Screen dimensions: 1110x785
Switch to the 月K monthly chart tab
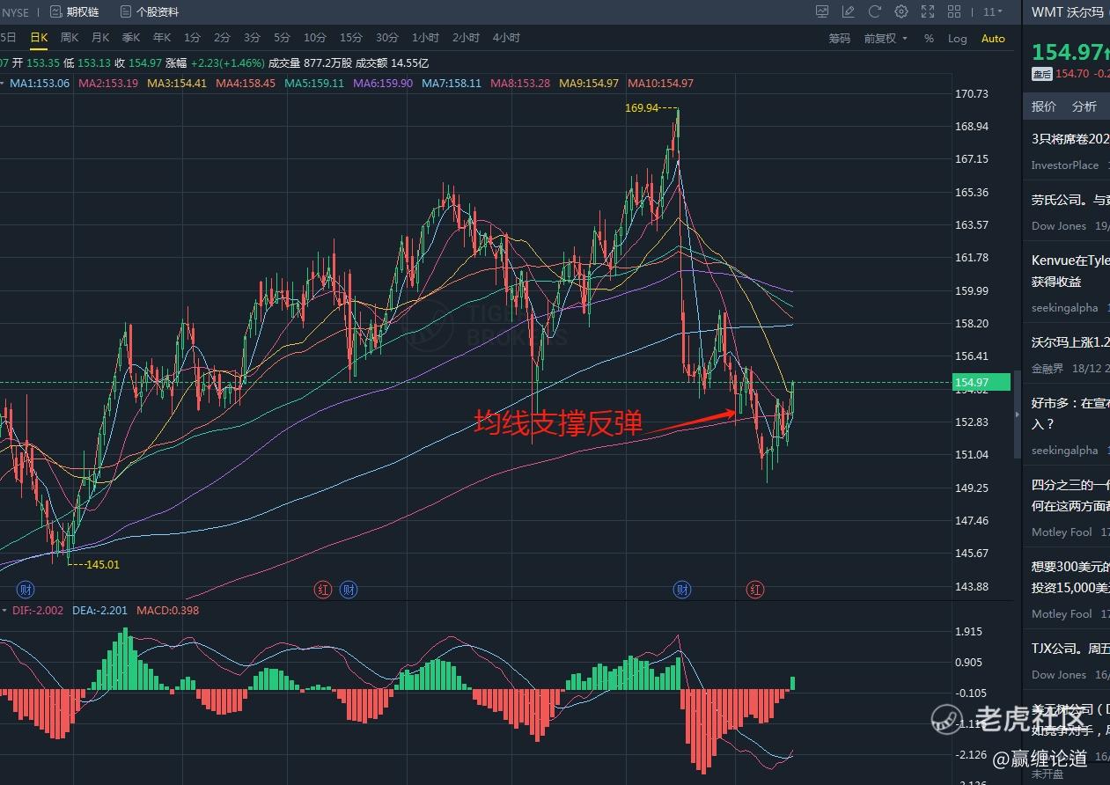tap(100, 38)
